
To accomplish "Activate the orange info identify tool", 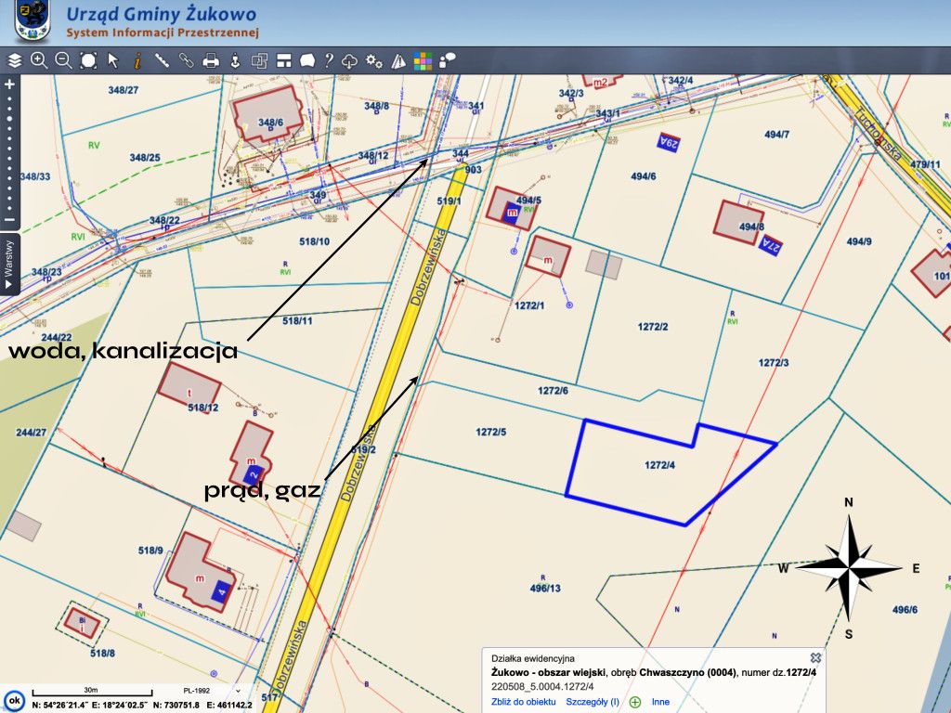I will click(137, 60).
